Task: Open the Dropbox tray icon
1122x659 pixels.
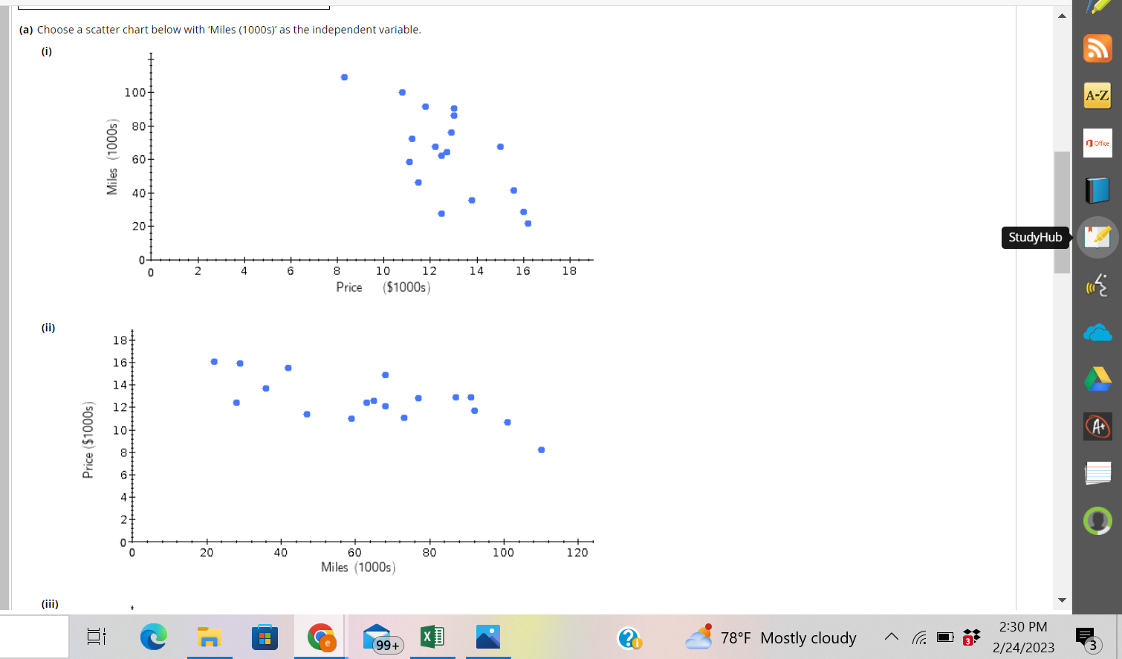Action: pos(971,637)
